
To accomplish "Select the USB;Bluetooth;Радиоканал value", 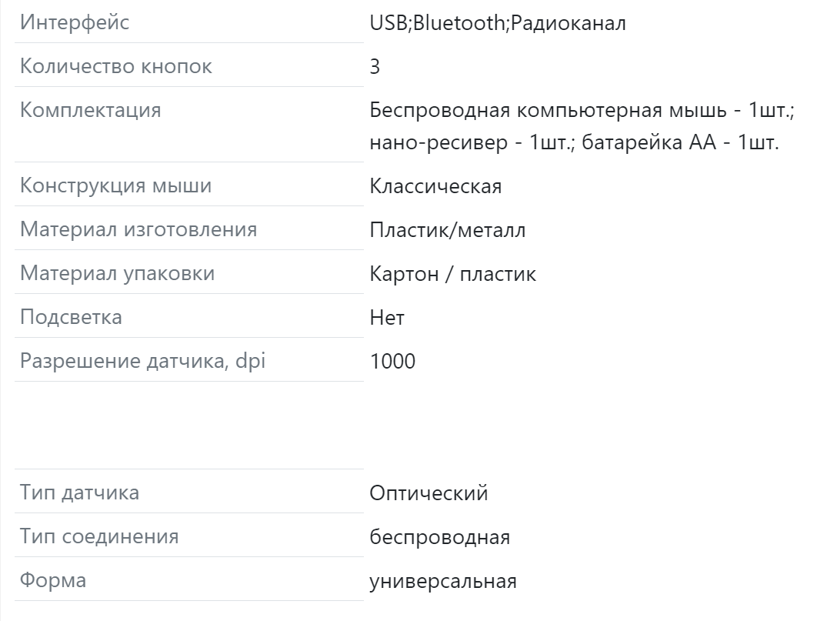I will 498,23.
